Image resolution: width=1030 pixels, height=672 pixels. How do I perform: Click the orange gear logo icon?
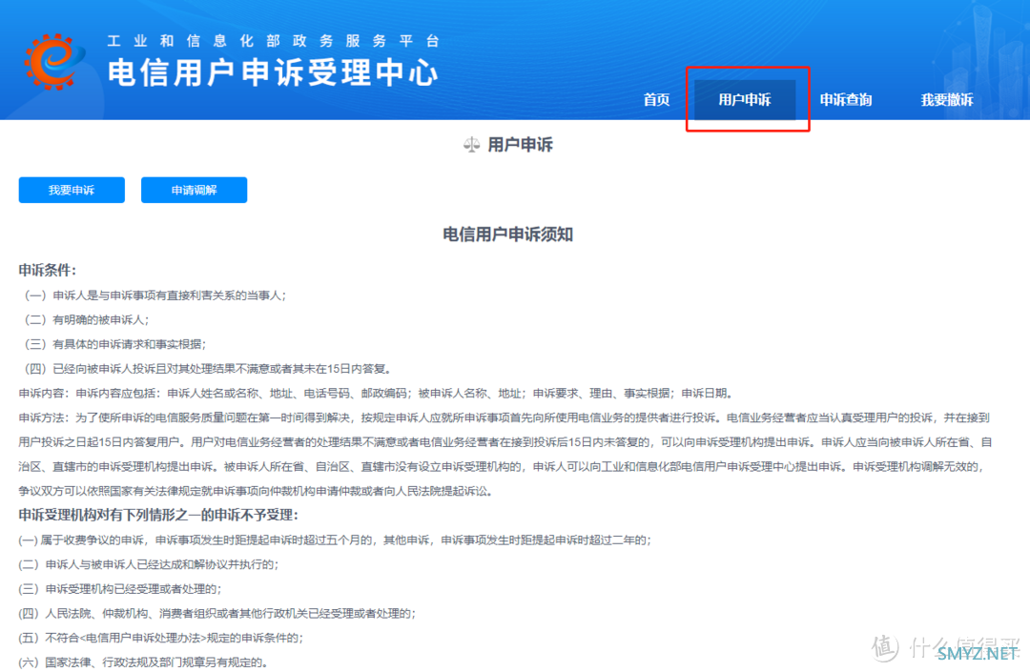(53, 61)
